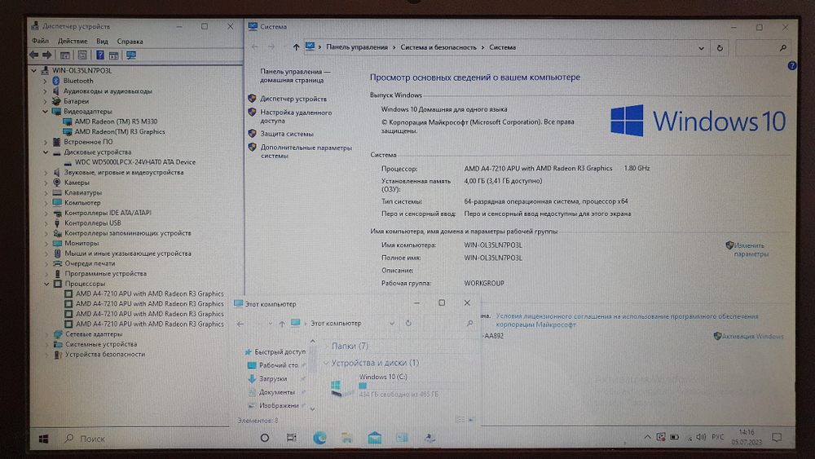Collapse the Дисковые устройства category
Screen dimensions: 815x459
point(46,152)
